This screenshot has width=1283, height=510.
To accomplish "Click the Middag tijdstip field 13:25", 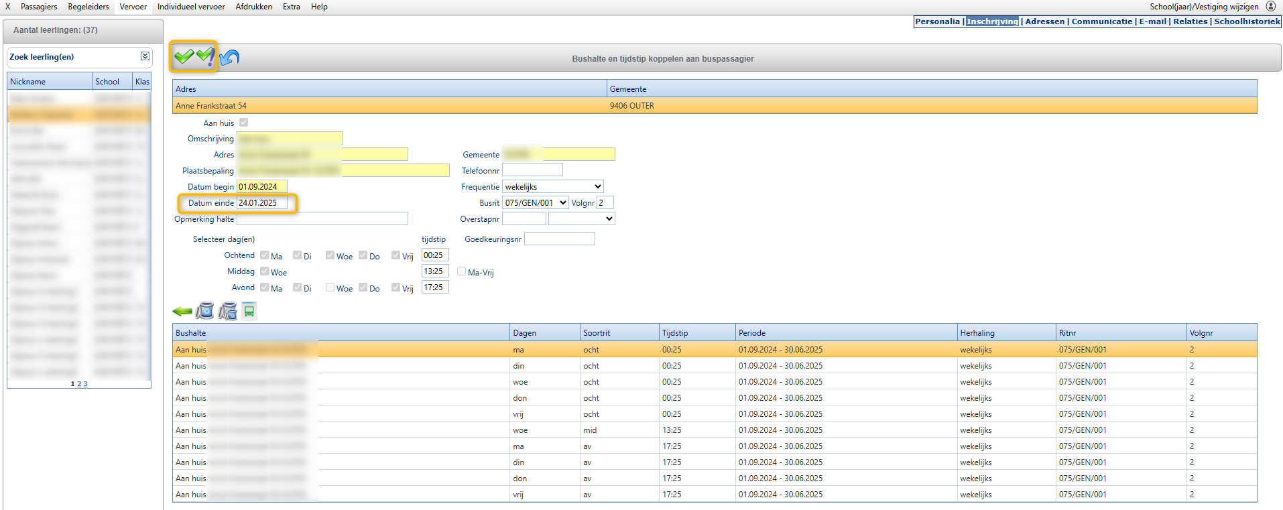I will (435, 271).
